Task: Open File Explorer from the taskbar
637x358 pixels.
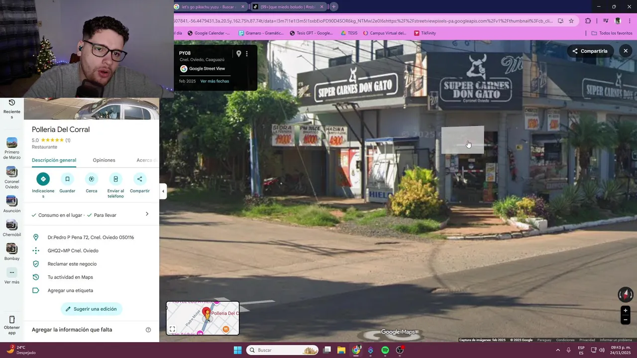Action: tap(341, 350)
